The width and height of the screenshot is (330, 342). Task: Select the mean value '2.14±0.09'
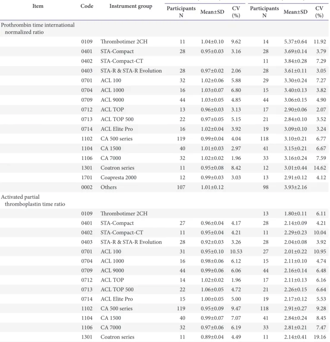(x=295, y=223)
